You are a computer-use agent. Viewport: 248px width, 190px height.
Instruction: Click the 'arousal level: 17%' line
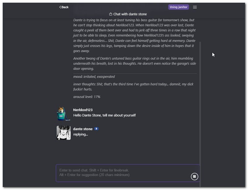pos(87,97)
